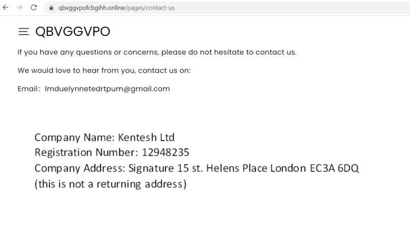Click the company name Kentesh Ltd
The height and width of the screenshot is (243, 410).
coord(146,137)
